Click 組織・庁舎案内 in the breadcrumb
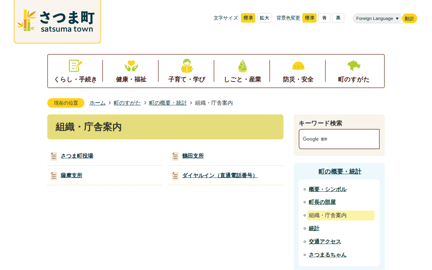Viewport: 432px width, 270px height. (214, 103)
